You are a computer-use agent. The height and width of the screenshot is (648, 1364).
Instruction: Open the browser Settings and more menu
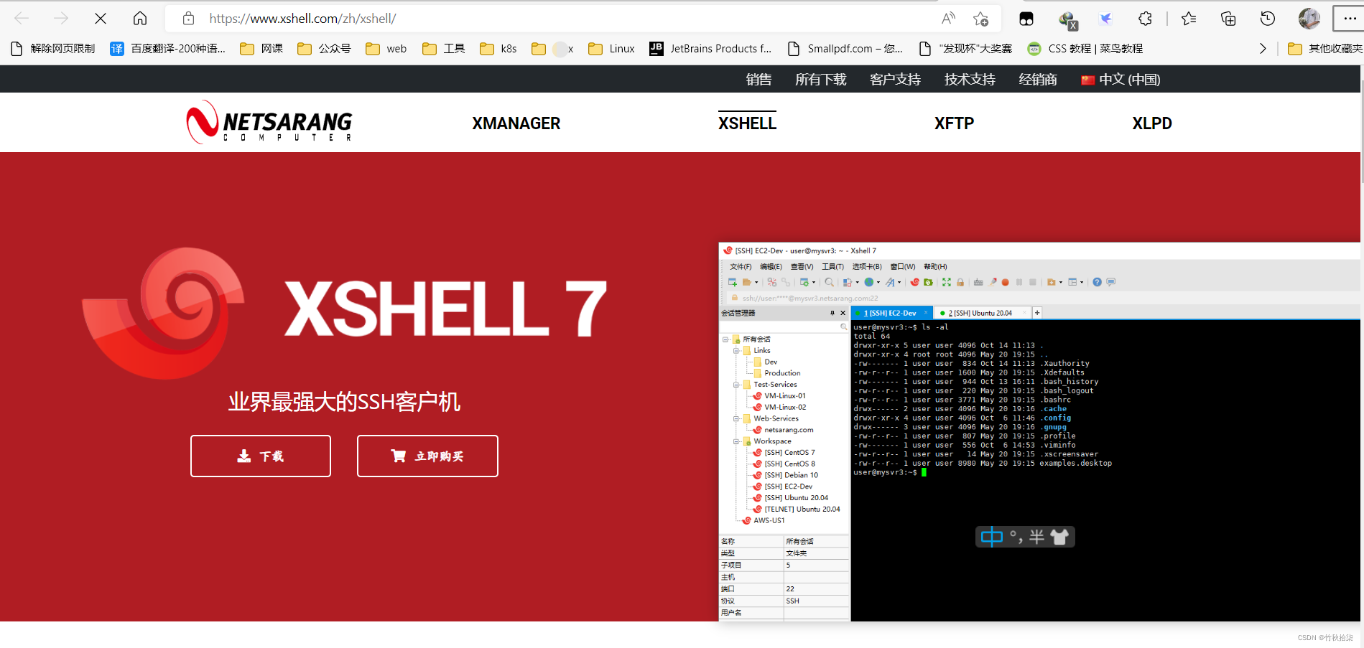click(1349, 19)
